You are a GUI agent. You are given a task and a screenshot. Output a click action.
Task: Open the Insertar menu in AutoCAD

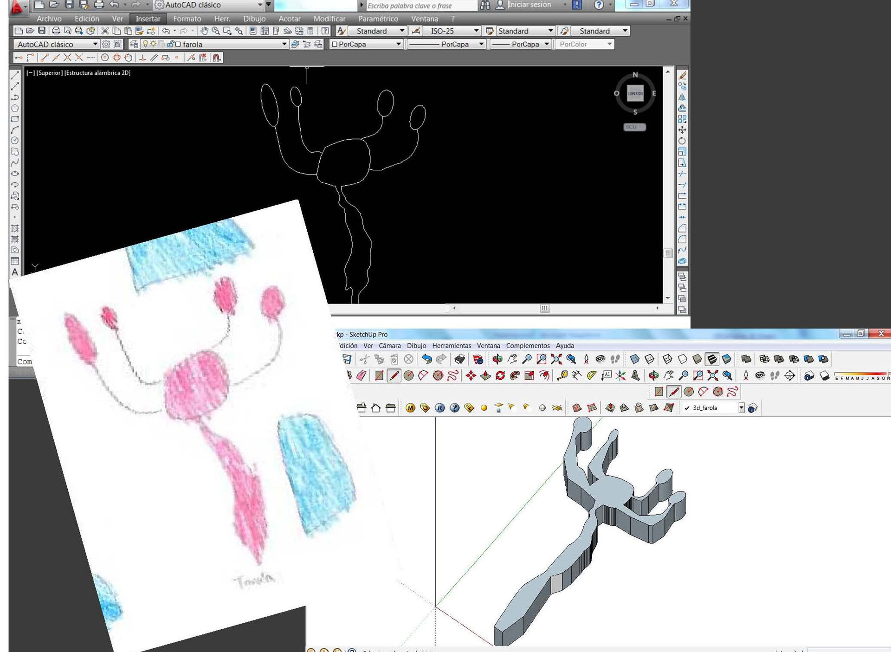point(148,19)
